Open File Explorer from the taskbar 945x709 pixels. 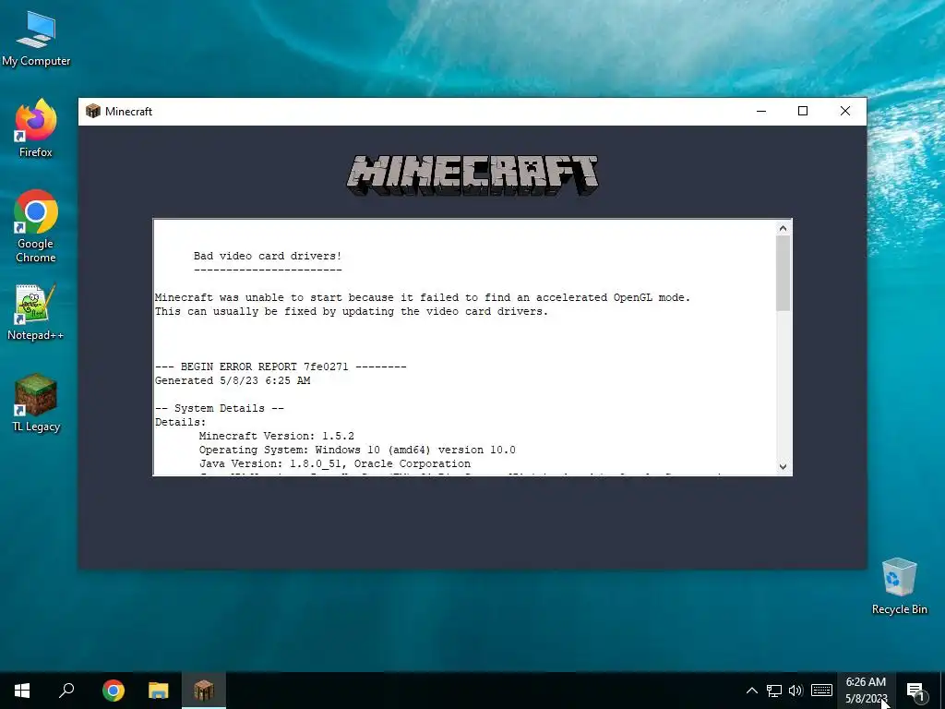pos(159,691)
